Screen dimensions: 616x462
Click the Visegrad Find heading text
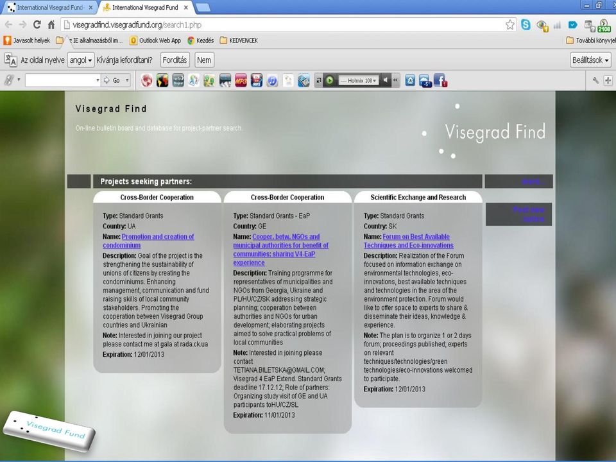(111, 109)
